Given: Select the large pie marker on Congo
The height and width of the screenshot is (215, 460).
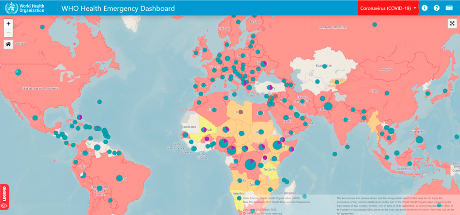Looking at the screenshot, I should point(250,164).
